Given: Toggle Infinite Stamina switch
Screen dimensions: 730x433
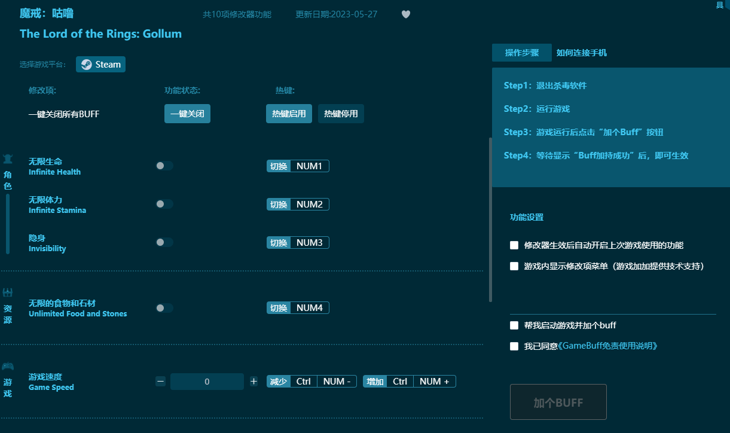Looking at the screenshot, I should pyautogui.click(x=164, y=204).
